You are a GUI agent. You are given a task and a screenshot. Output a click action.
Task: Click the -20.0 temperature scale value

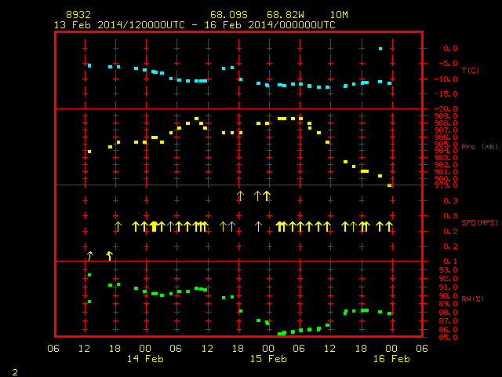(446, 109)
